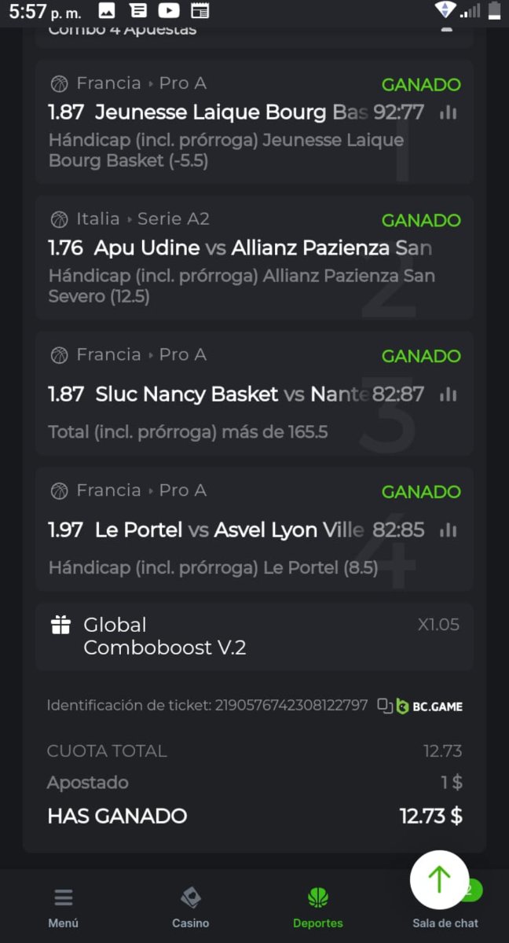This screenshot has height=943, width=509.
Task: Tap the Global Comboboost gift icon
Action: [60, 626]
